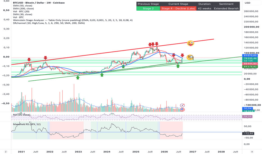Click the 260000,00 price axis label
Screen dimensions: 262x154
pyautogui.click(x=252, y=11)
